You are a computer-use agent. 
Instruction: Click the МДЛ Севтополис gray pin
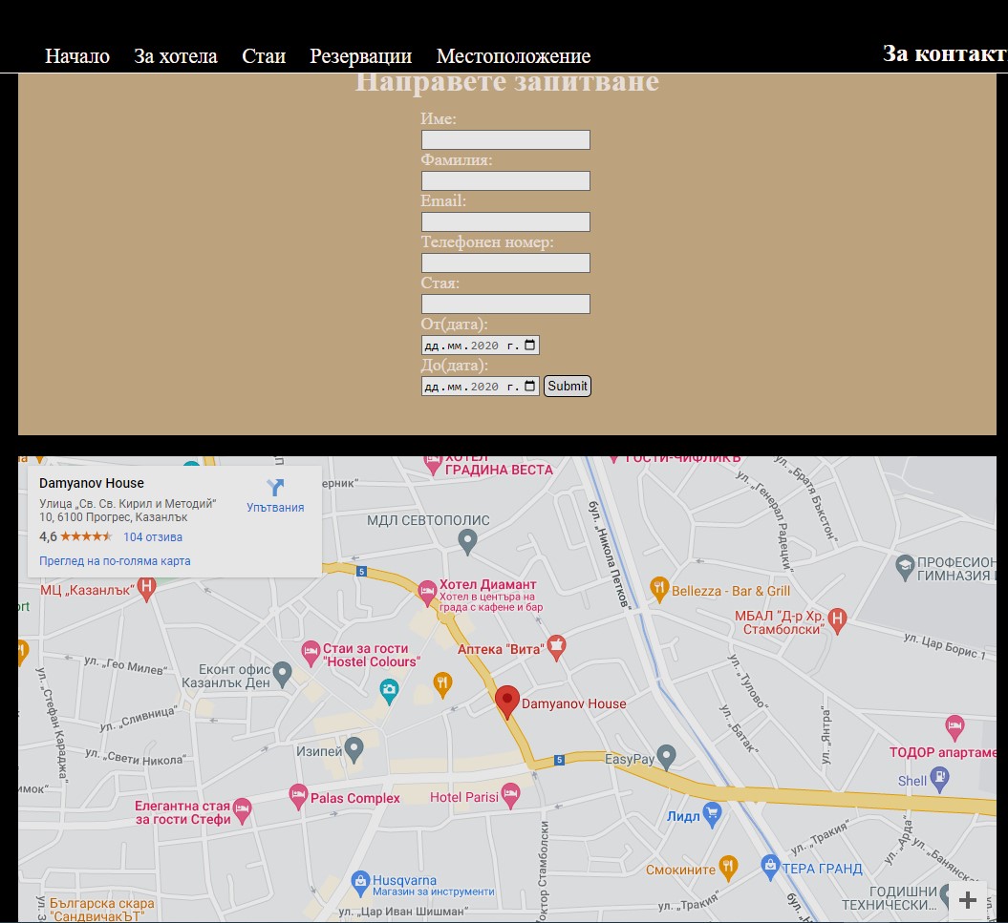point(467,541)
